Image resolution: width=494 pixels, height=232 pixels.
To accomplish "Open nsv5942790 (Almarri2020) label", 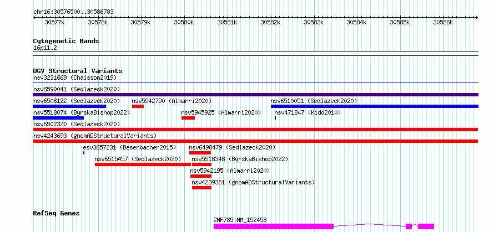I will (172, 101).
